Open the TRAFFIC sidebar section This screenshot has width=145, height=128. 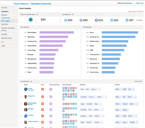coord(9,8)
